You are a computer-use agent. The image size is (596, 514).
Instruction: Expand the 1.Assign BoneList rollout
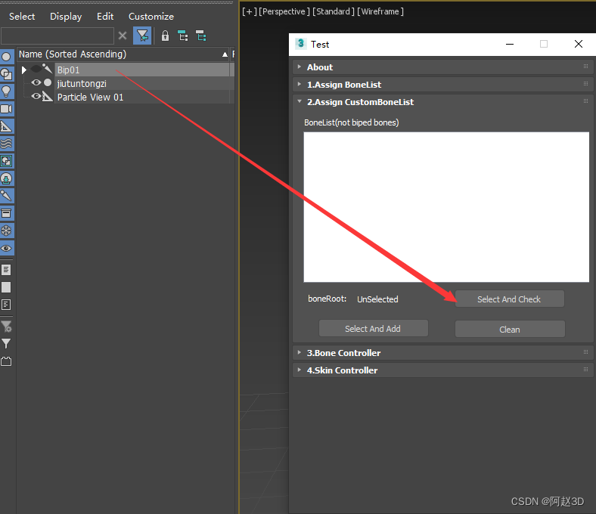(300, 85)
